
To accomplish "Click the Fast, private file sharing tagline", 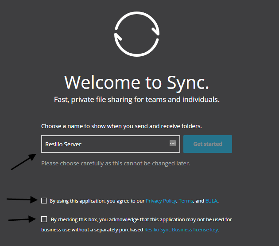I will (x=137, y=100).
